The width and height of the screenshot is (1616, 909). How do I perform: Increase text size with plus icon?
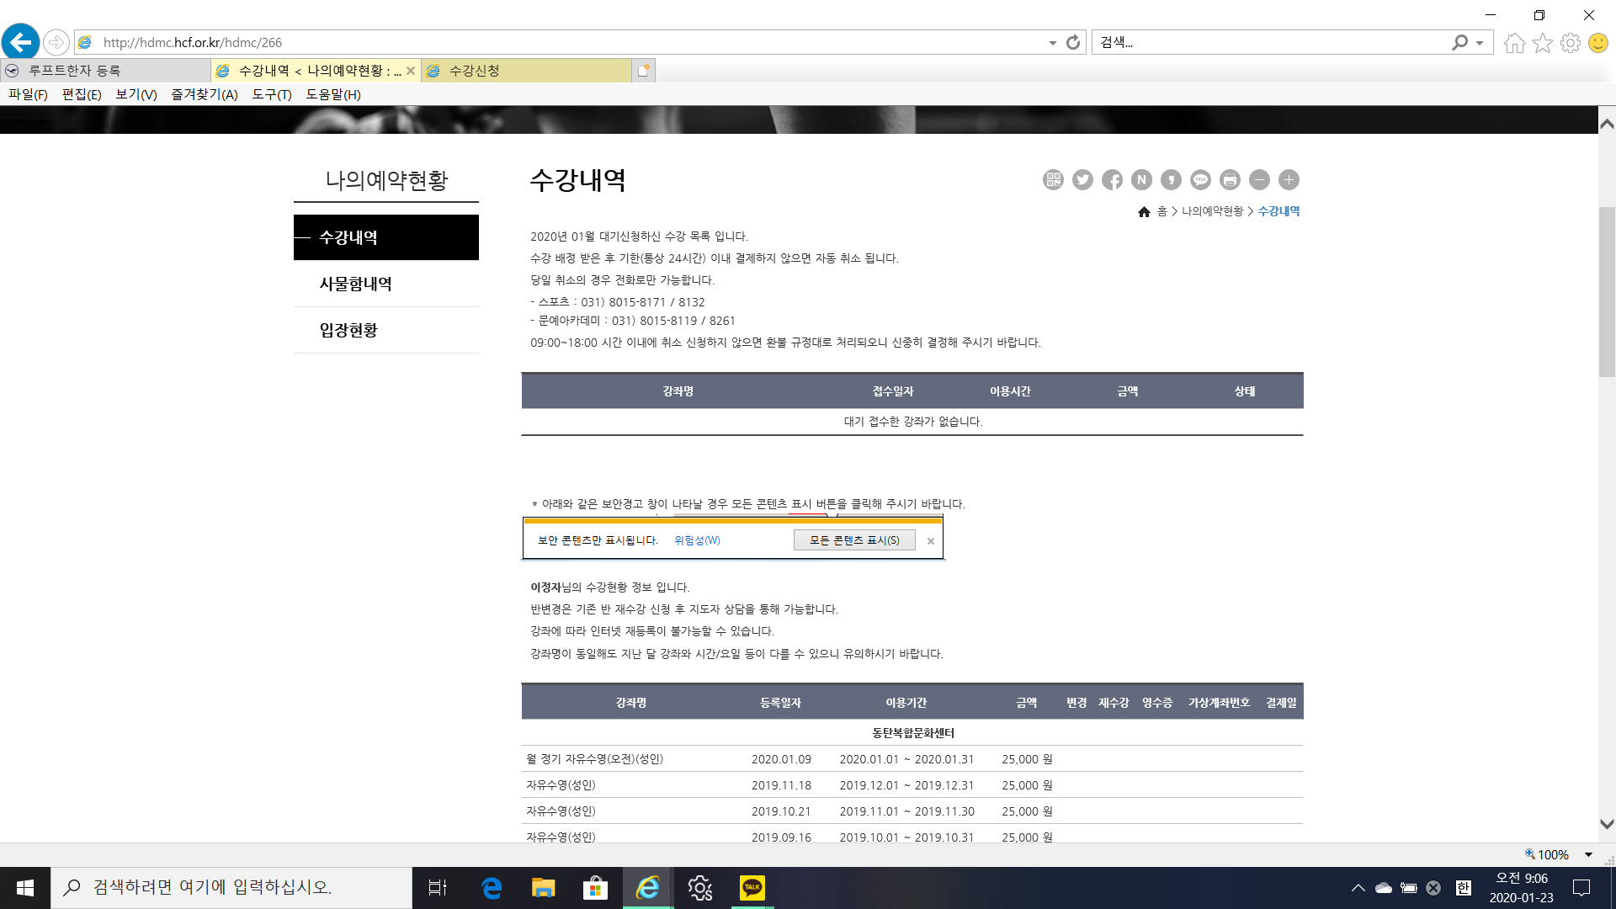coord(1289,179)
